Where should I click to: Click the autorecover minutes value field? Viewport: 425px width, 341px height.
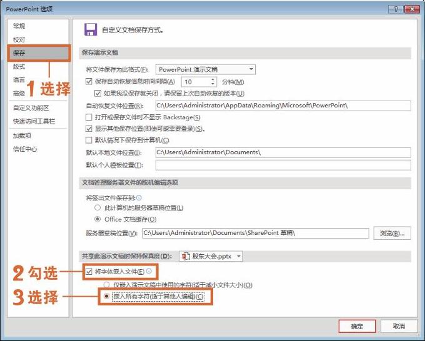pyautogui.click(x=196, y=82)
